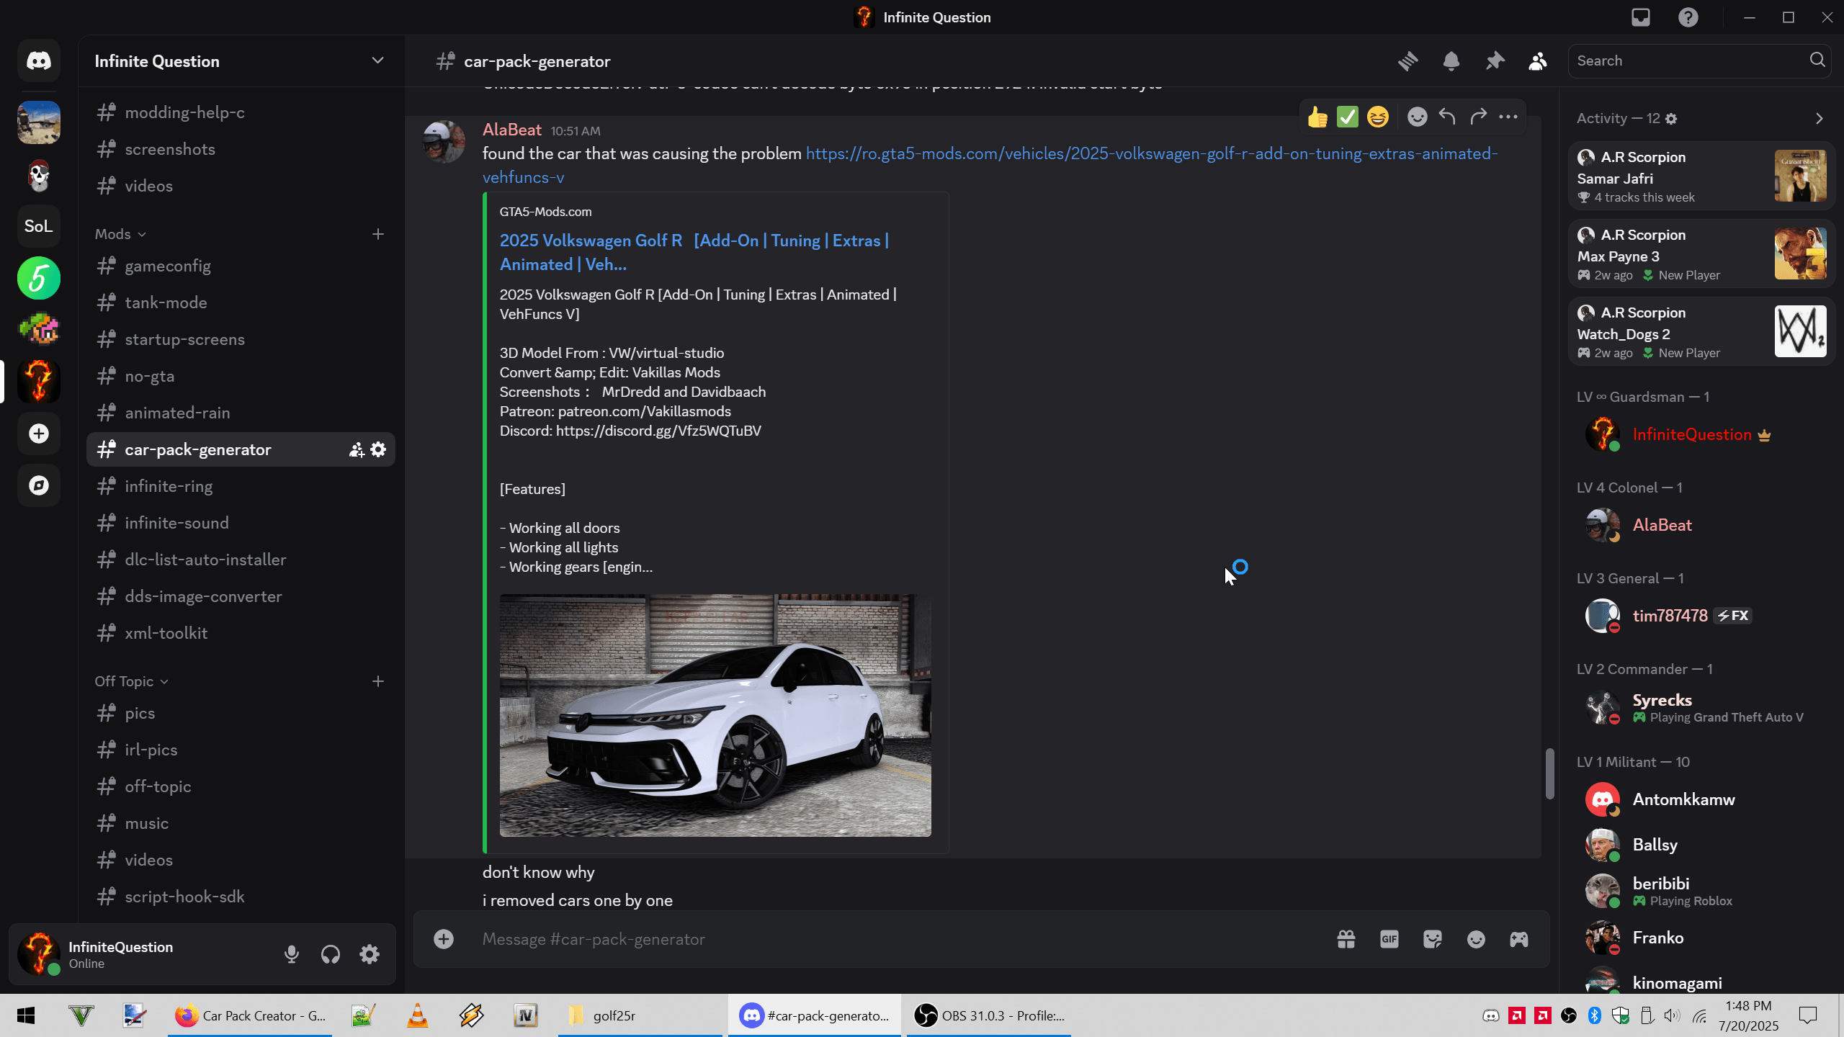
Task: Open Add Reaction emoji picker on message
Action: pos(1417,117)
